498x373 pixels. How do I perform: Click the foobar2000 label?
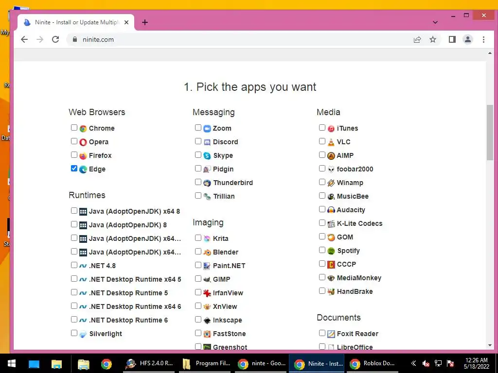pos(355,169)
